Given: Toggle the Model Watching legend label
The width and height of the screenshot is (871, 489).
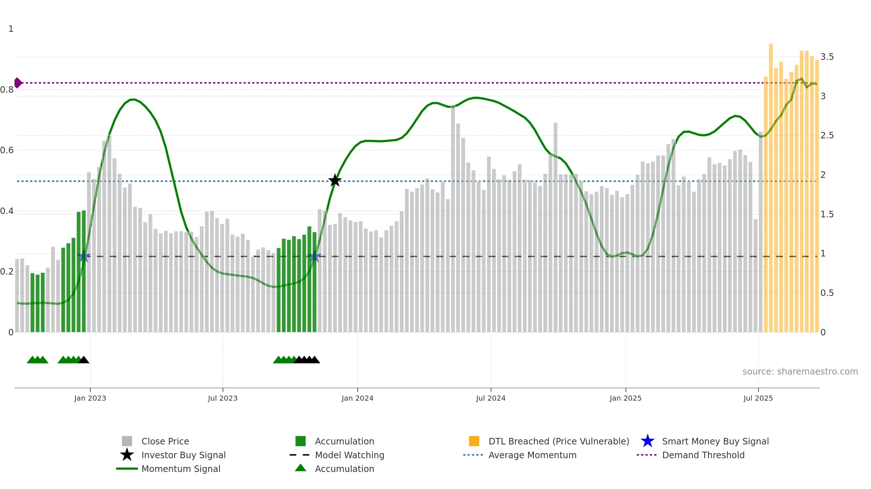Looking at the screenshot, I should pos(349,455).
